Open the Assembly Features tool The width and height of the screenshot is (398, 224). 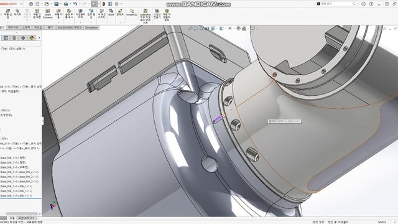tap(80, 14)
